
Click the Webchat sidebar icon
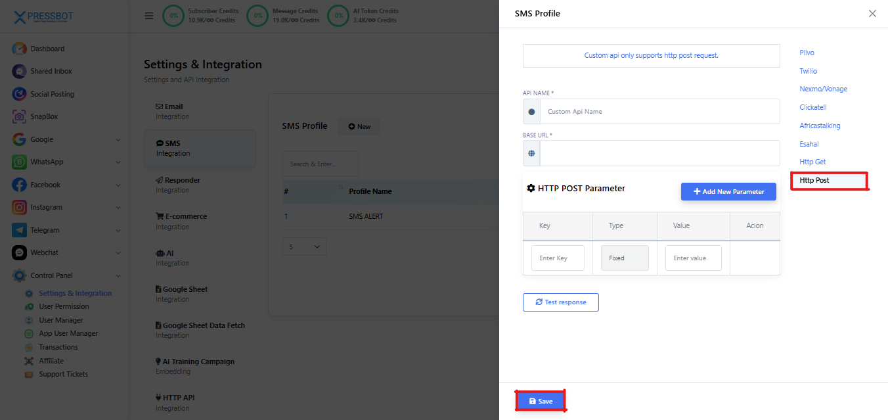point(19,252)
